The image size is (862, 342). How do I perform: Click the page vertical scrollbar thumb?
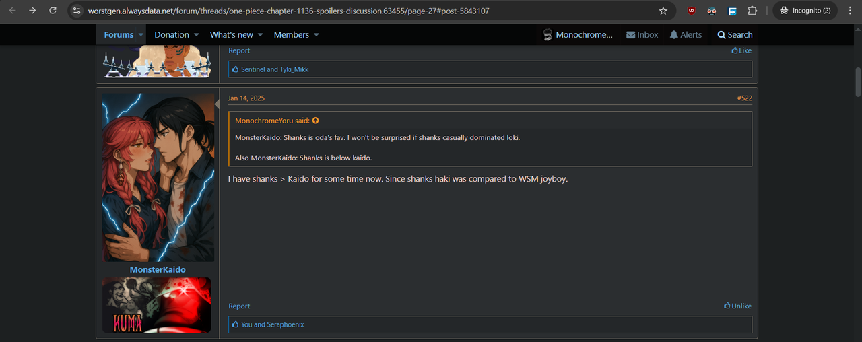tap(858, 82)
